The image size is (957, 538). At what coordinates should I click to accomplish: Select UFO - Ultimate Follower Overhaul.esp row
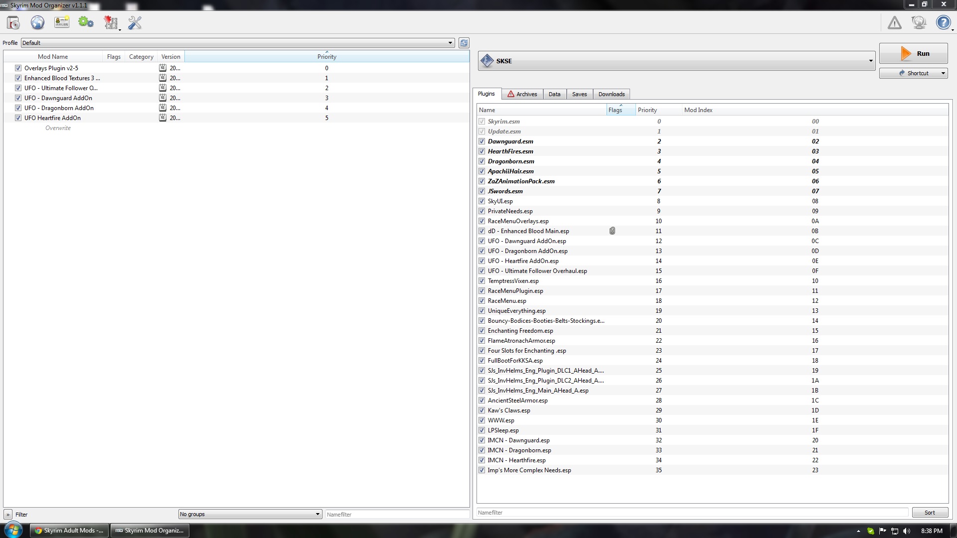click(712, 271)
